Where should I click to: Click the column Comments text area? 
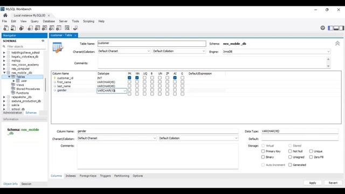(x=158, y=156)
